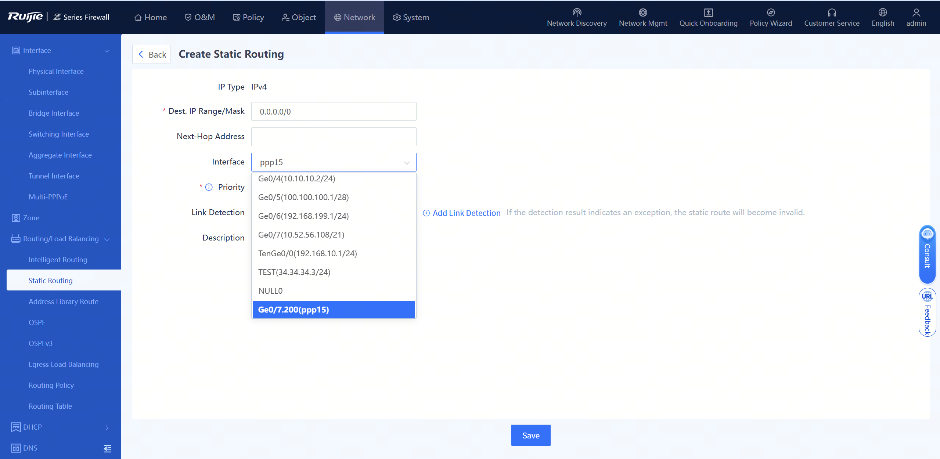Click the Save button
This screenshot has height=459, width=940.
click(x=530, y=435)
